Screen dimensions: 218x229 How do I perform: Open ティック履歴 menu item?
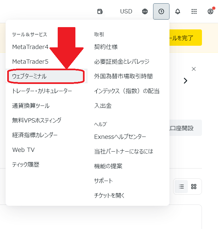pos(26,165)
